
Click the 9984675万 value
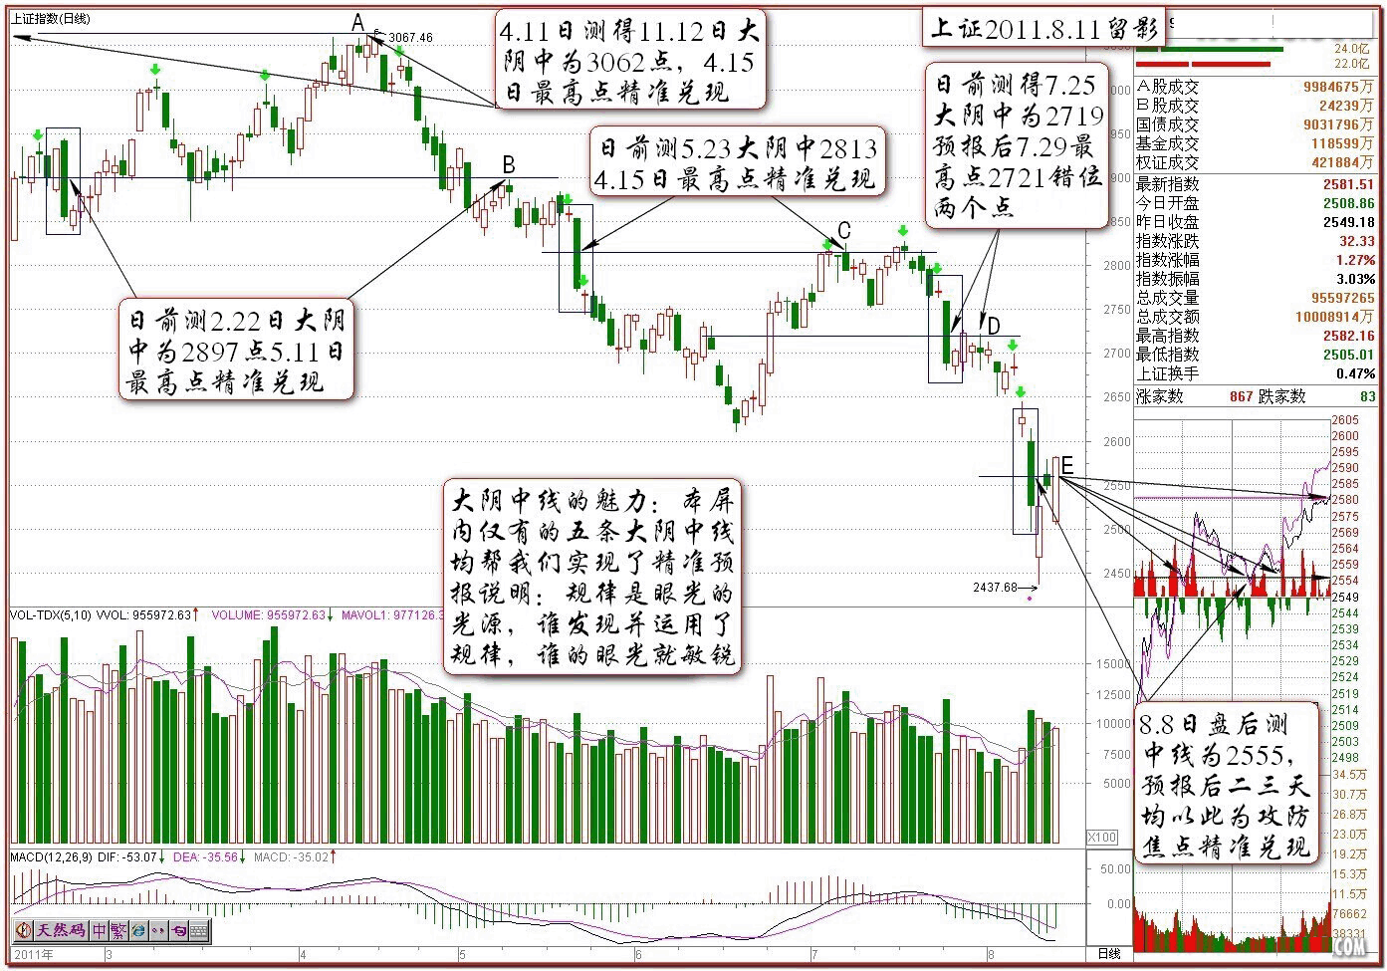1338,87
